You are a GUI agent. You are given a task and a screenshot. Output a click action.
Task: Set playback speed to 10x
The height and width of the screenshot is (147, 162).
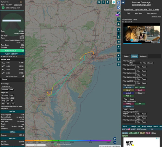[3, 104]
